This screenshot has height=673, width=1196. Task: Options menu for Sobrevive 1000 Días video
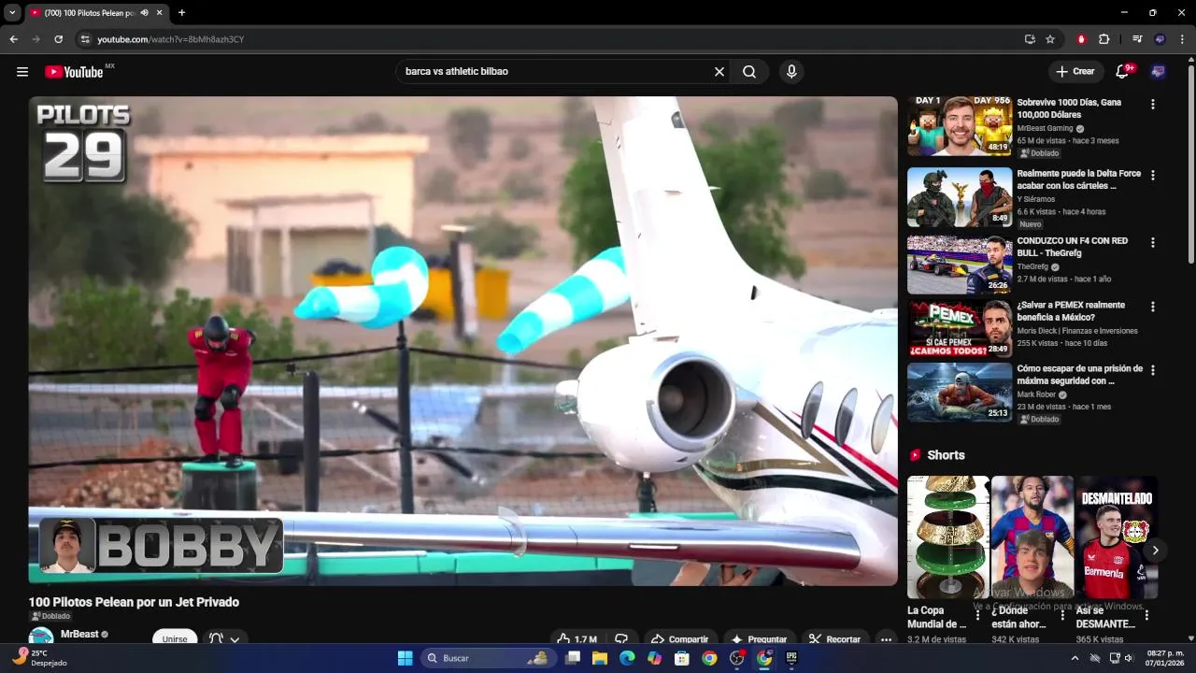point(1152,105)
